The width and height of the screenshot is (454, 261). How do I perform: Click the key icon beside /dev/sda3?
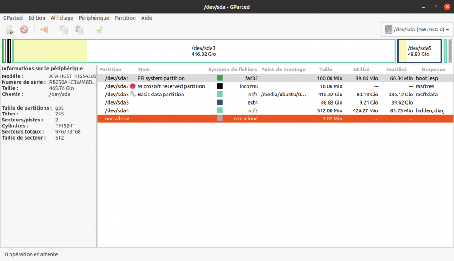(133, 94)
